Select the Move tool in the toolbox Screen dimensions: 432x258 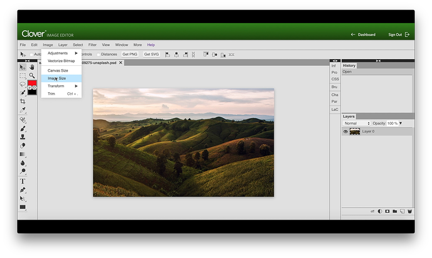point(23,67)
